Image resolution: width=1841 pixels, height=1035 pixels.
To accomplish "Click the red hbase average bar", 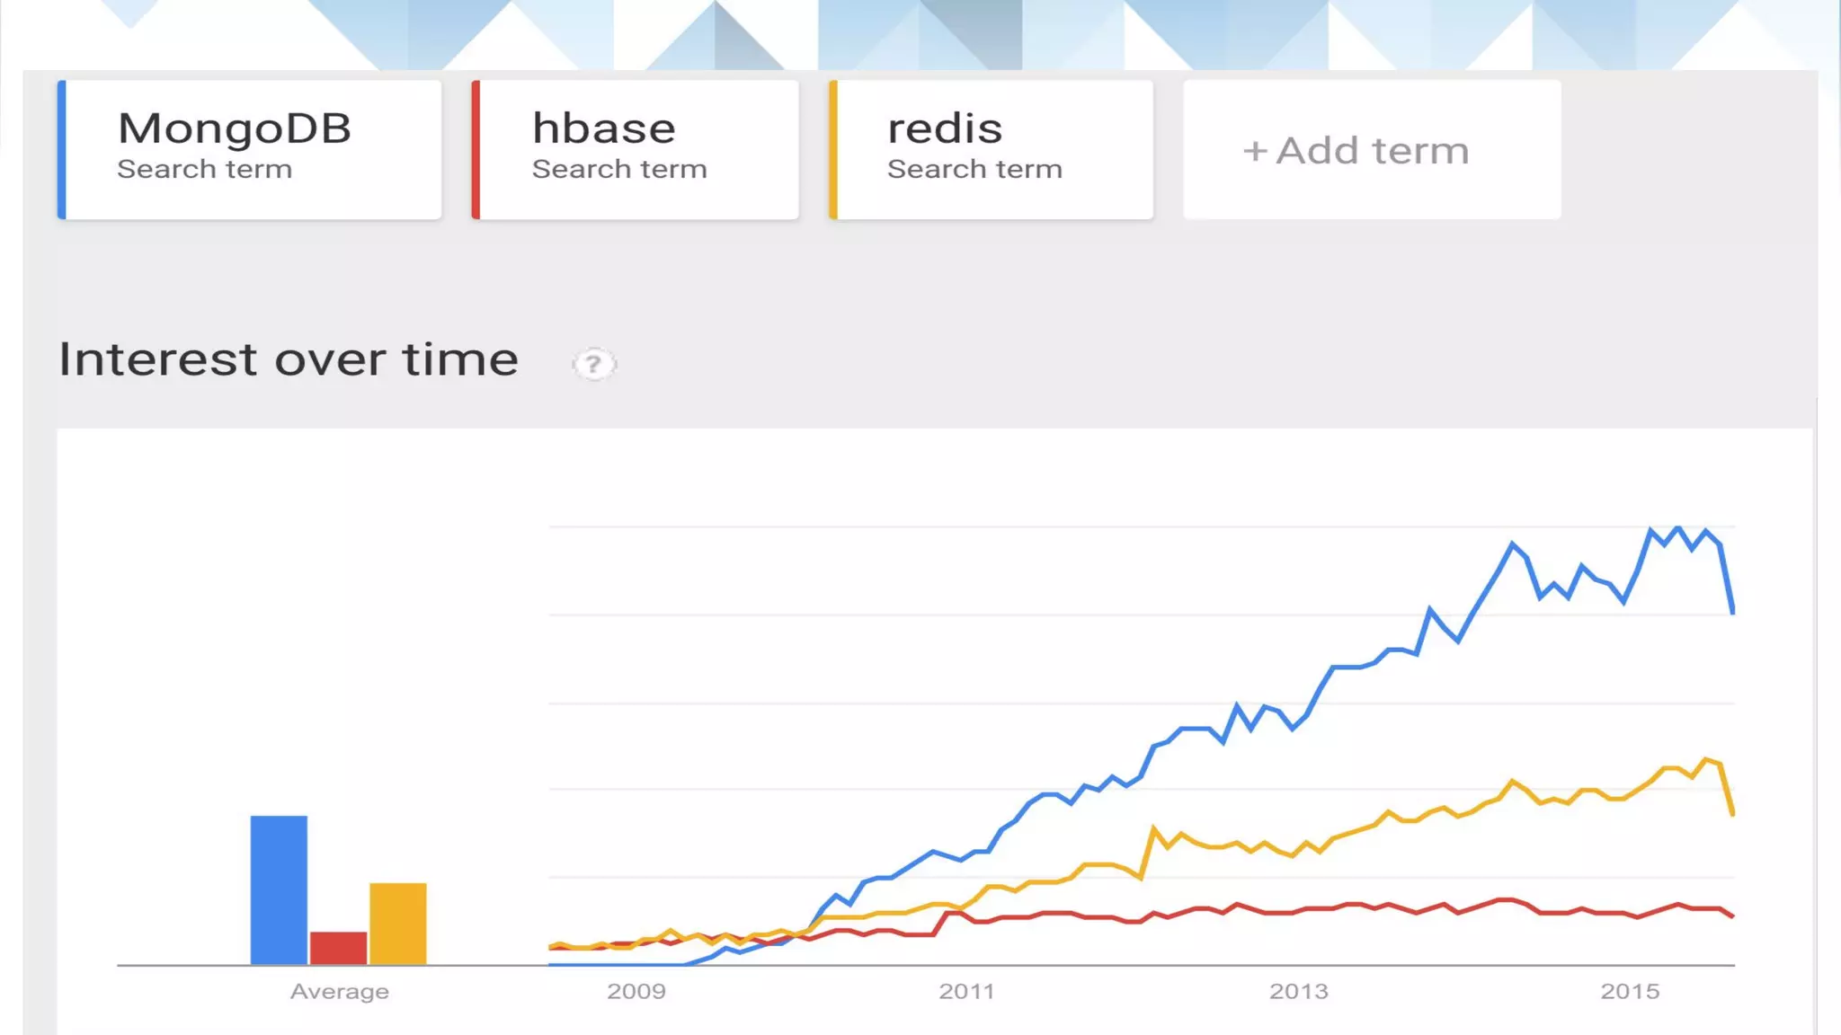I will (338, 948).
